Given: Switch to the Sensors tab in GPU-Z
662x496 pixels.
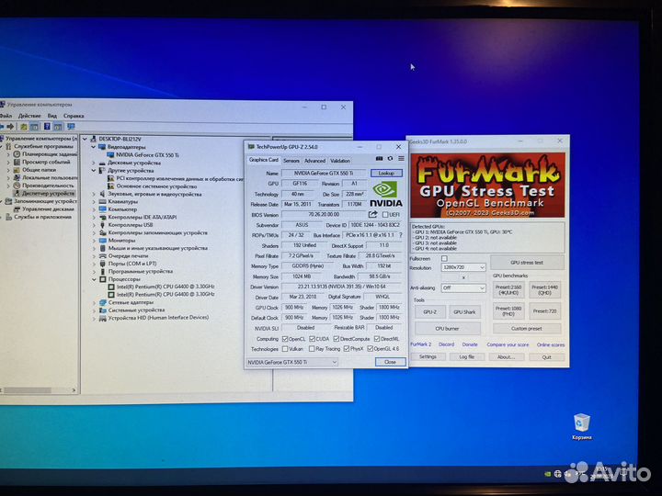Looking at the screenshot, I should [291, 160].
